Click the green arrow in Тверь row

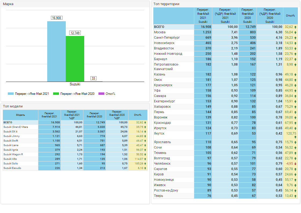(295, 196)
